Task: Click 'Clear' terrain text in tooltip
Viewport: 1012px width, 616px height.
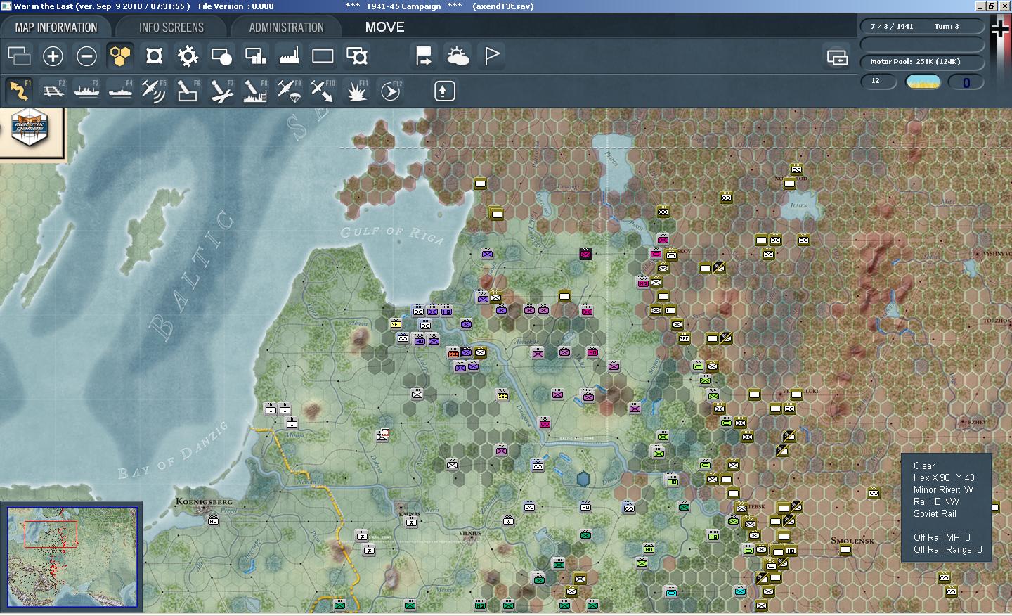Action: pos(924,466)
